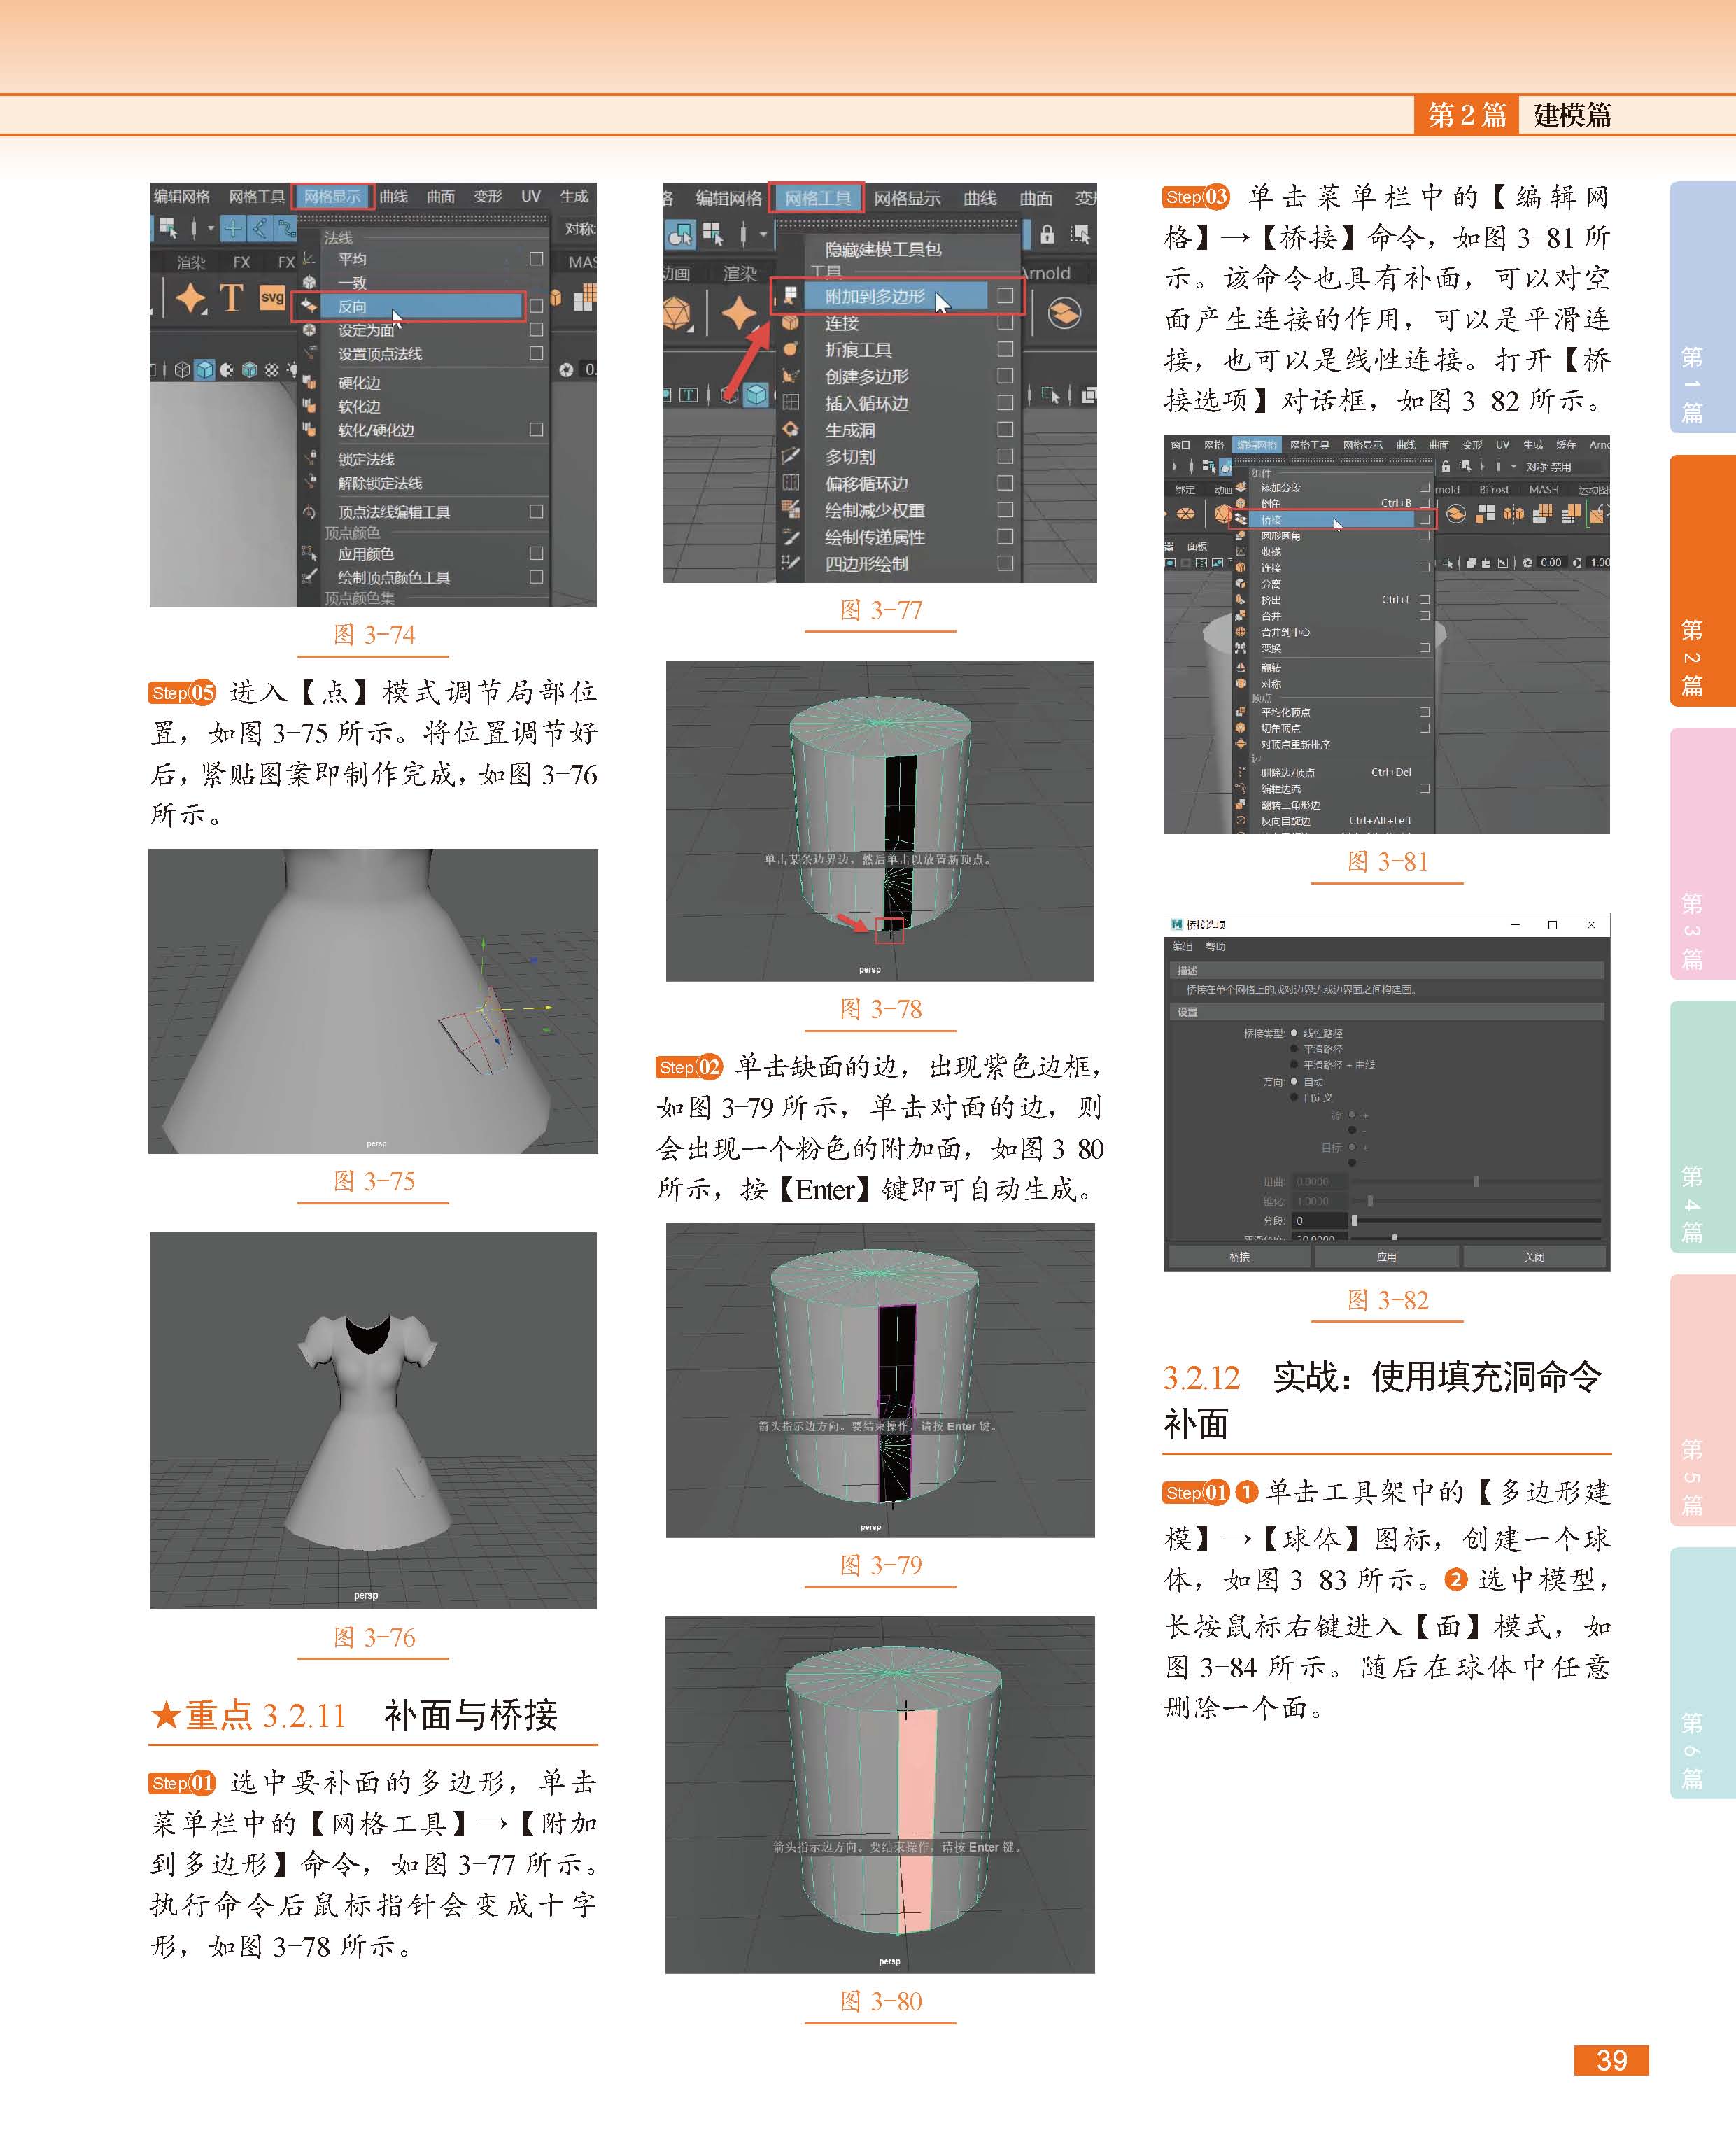Viewport: 1736px width, 2149px height.
Task: Open the 编辑 menu in bridge options dialog
Action: tap(1182, 946)
